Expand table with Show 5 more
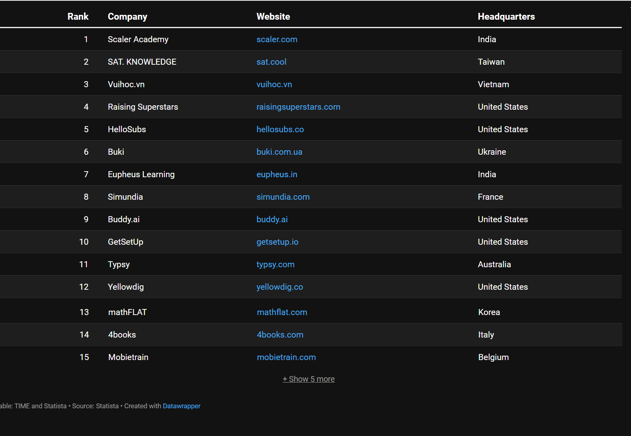The height and width of the screenshot is (436, 631). (x=309, y=379)
